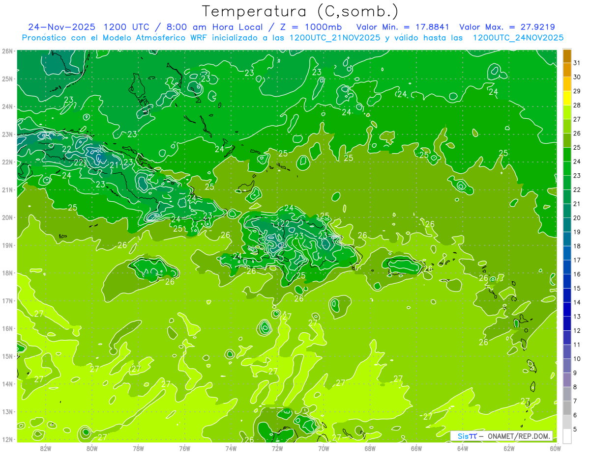This screenshot has width=590, height=455.
Task: Click the "66W" longitude axis label
Action: point(416,448)
